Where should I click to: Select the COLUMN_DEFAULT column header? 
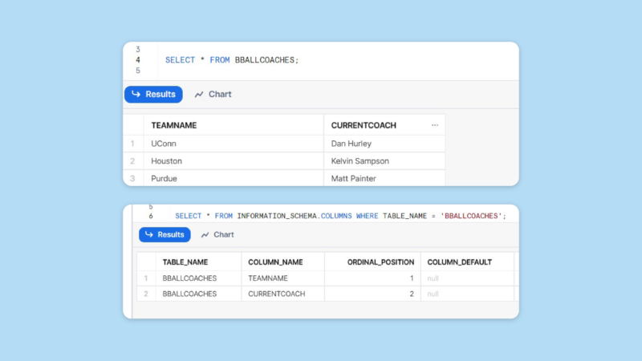point(459,262)
